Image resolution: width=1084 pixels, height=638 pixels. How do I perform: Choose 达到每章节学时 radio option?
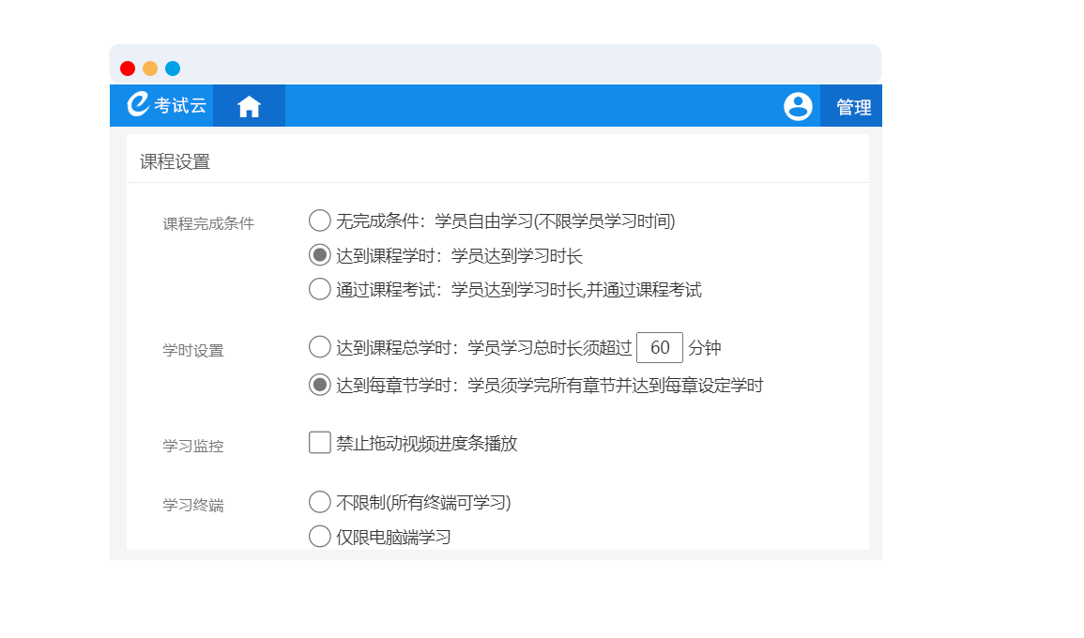point(320,385)
